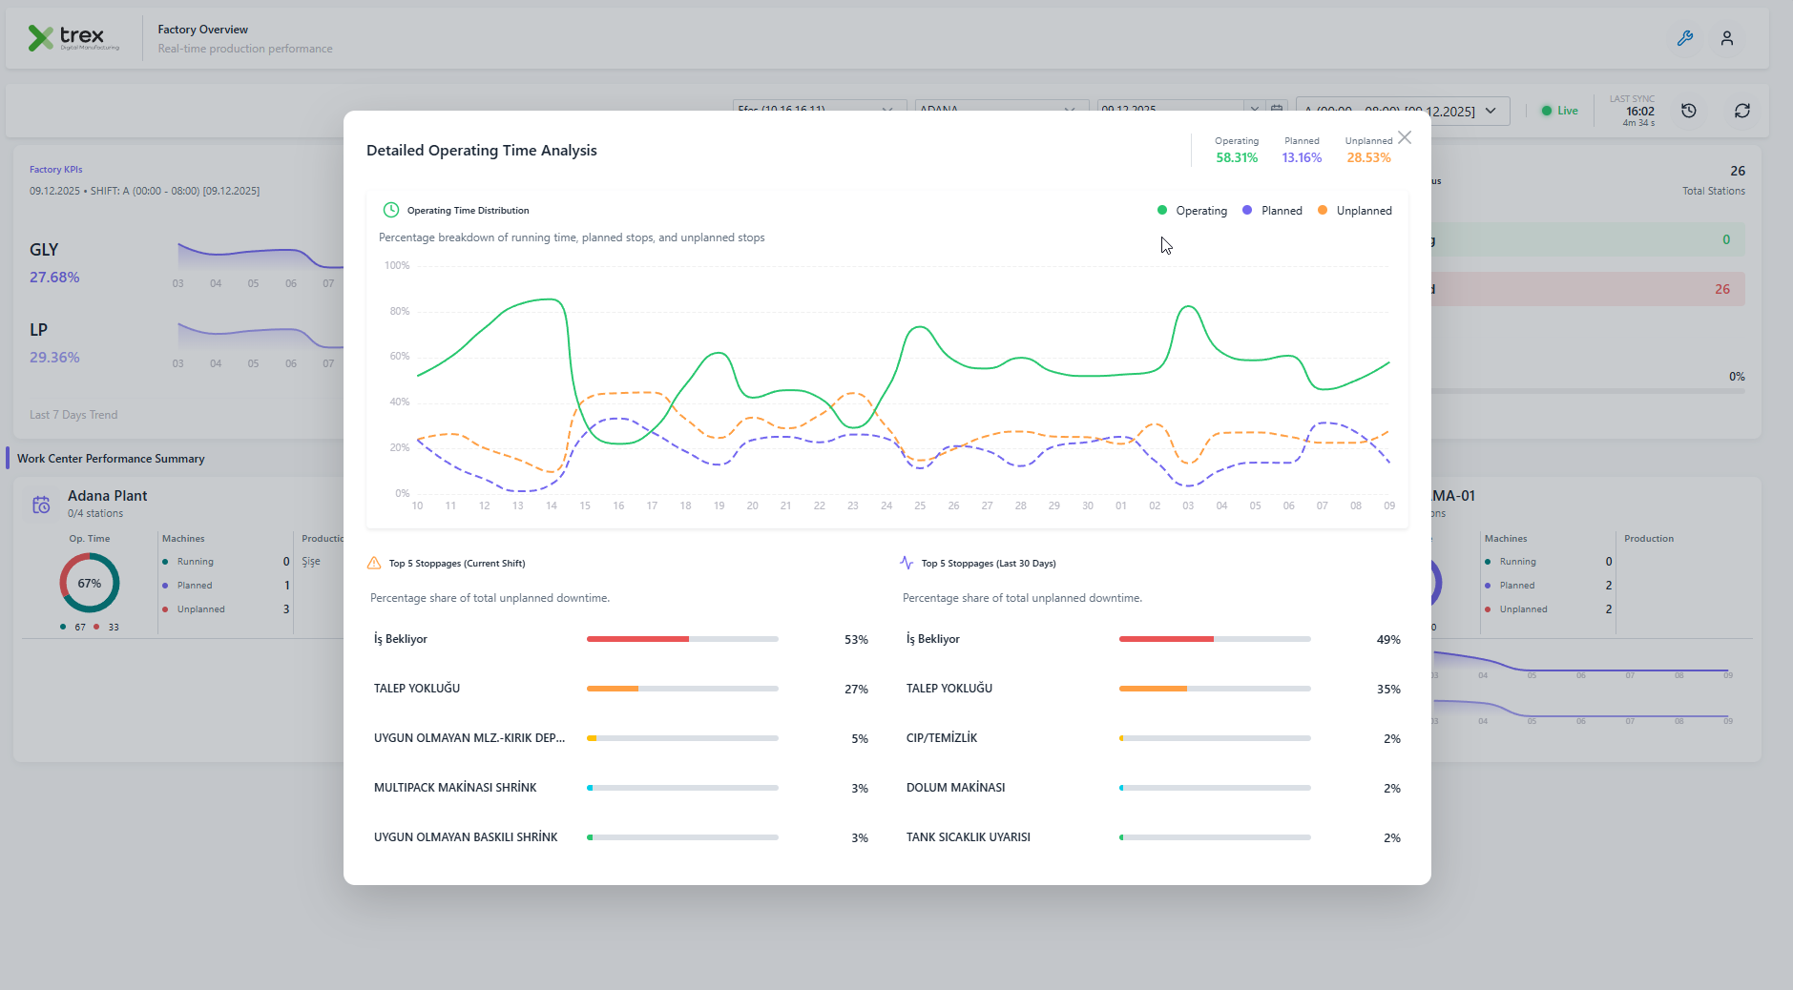Expand the shift selector dropdown chevron
This screenshot has width=1793, height=990.
(x=1491, y=111)
